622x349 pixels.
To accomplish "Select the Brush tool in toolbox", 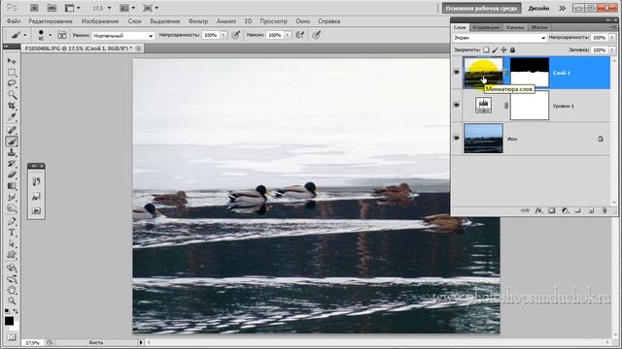I will click(x=12, y=142).
